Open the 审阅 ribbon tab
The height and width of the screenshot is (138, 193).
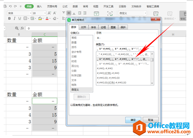pos(85,6)
